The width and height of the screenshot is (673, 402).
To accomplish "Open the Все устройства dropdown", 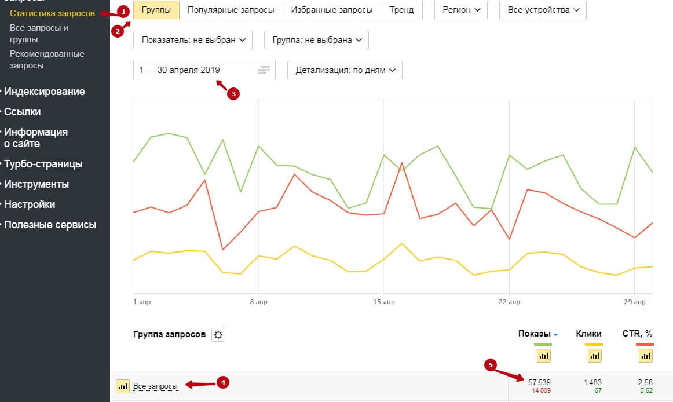I will click(x=543, y=10).
